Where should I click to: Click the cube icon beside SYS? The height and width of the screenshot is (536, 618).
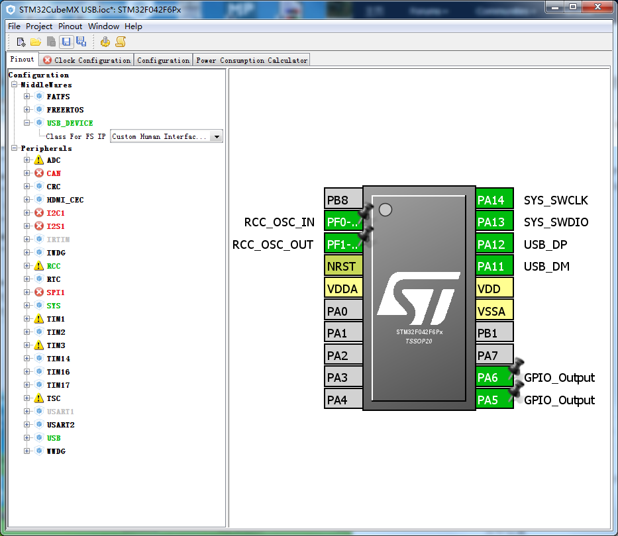[39, 306]
